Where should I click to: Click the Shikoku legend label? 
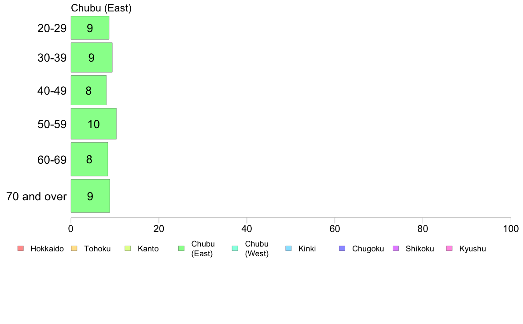[x=420, y=249]
